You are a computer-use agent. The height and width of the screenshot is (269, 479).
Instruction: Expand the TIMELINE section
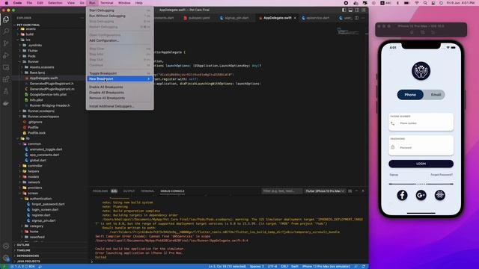(x=23, y=250)
